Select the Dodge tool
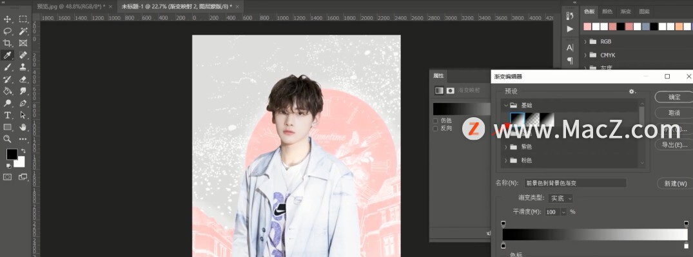The width and height of the screenshot is (693, 257). (8, 103)
